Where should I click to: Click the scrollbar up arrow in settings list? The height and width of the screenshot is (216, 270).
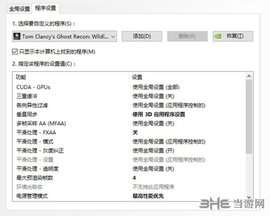(x=249, y=76)
